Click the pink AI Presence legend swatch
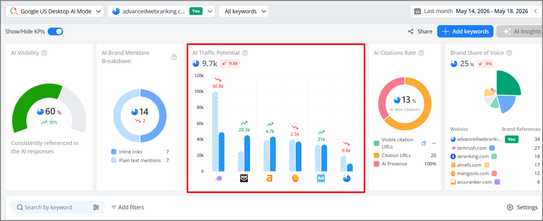 [x=377, y=164]
